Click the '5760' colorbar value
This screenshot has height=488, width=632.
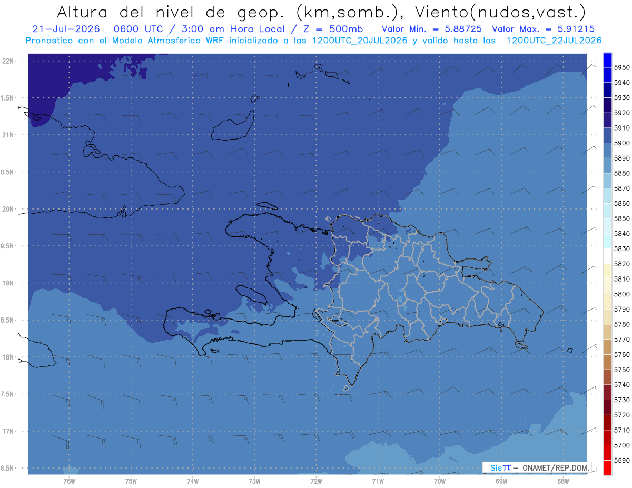point(622,354)
